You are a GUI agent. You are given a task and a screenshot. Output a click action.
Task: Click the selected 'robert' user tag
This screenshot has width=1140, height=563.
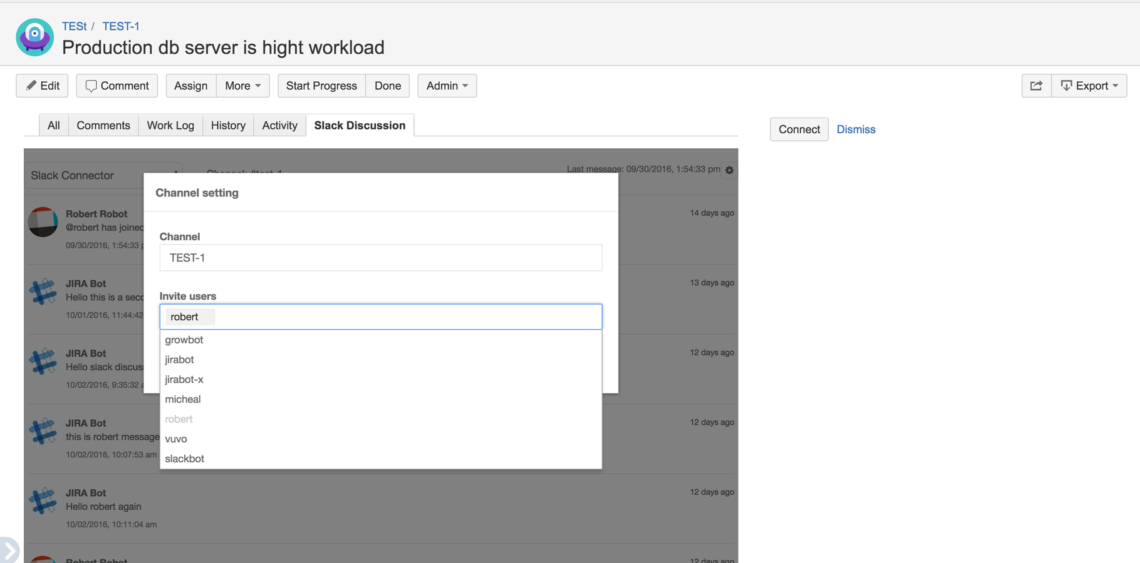click(x=190, y=317)
